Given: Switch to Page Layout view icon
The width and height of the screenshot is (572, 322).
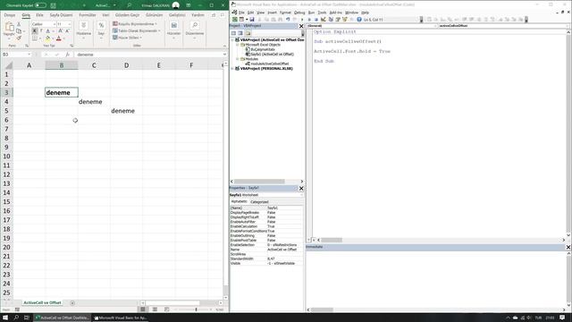Looking at the screenshot, I should (x=155, y=309).
